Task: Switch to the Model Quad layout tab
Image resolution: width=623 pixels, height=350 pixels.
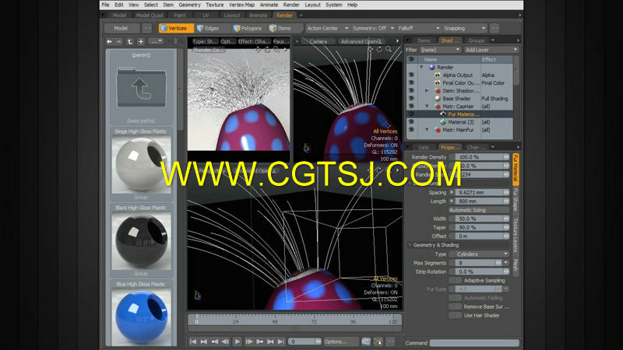Action: 149,15
